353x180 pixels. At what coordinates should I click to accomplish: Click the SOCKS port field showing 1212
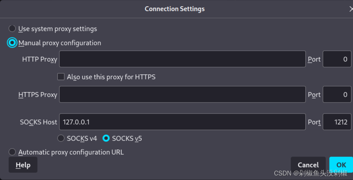coord(337,121)
